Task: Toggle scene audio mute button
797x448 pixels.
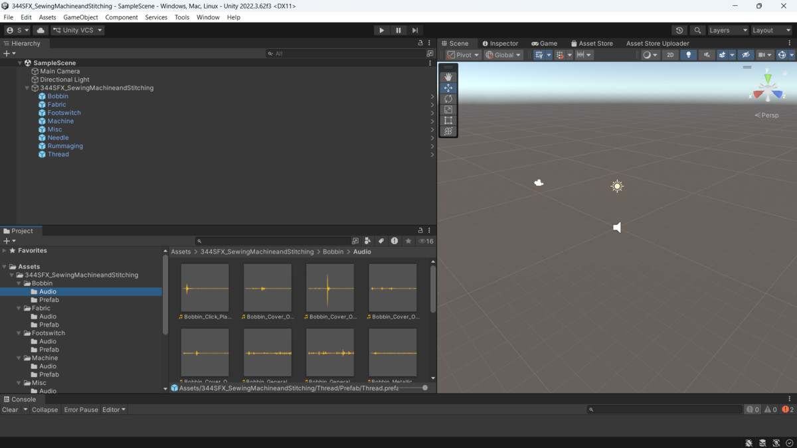Action: click(x=706, y=55)
